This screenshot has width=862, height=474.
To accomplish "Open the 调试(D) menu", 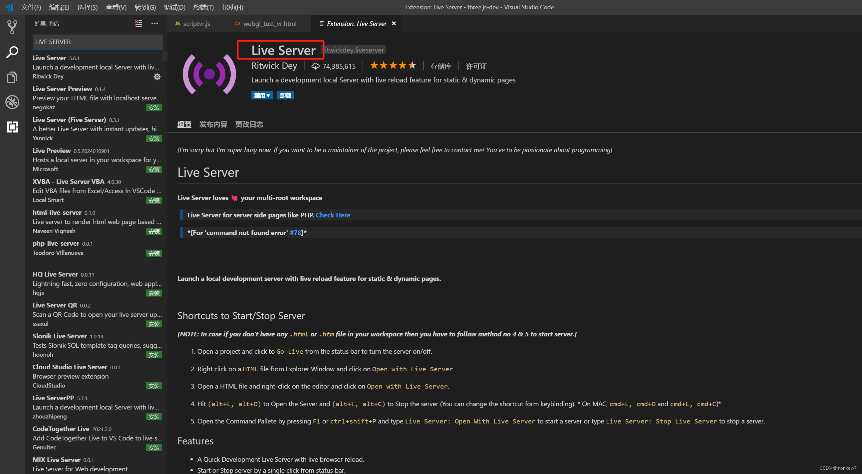I will (x=174, y=7).
